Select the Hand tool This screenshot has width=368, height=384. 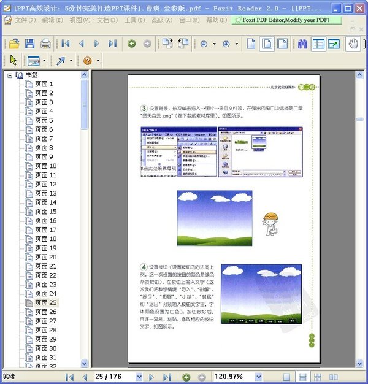coord(353,44)
